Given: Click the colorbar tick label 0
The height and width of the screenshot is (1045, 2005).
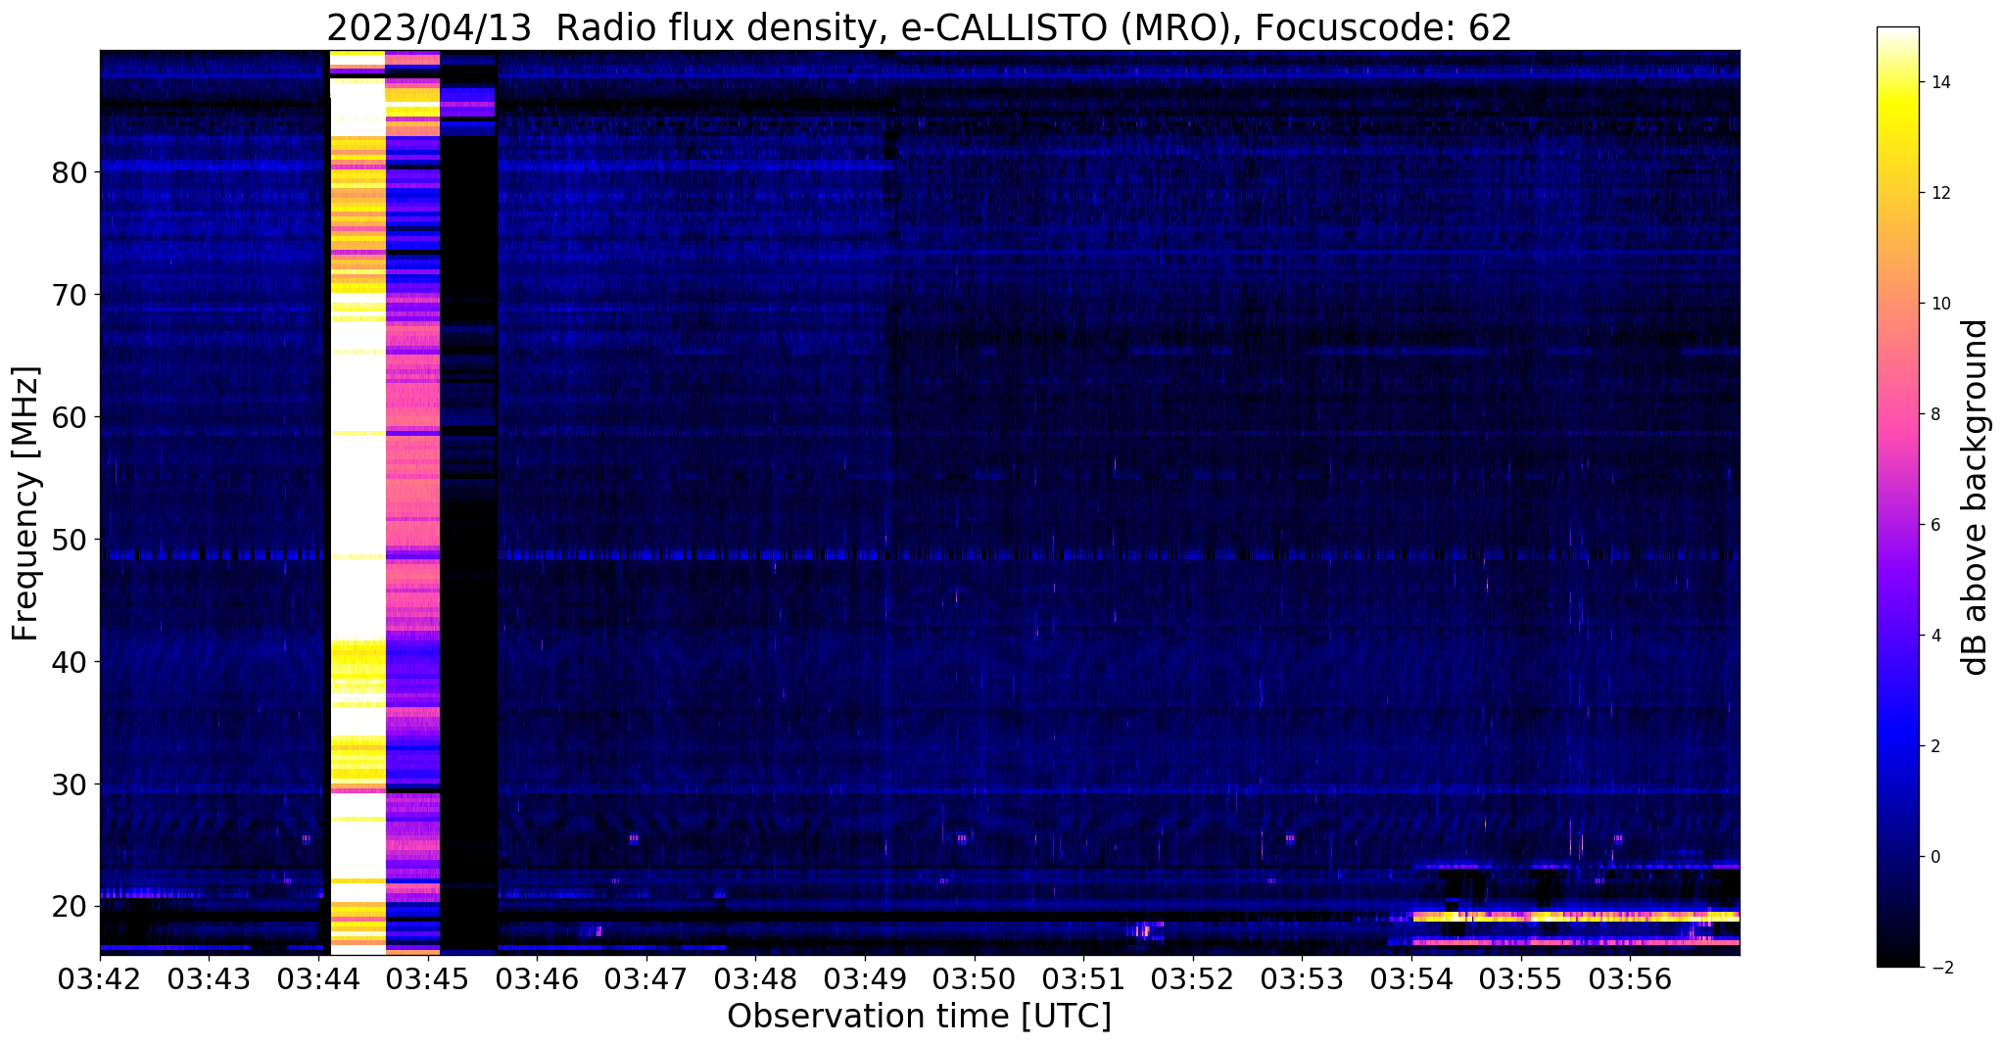Looking at the screenshot, I should 1934,857.
